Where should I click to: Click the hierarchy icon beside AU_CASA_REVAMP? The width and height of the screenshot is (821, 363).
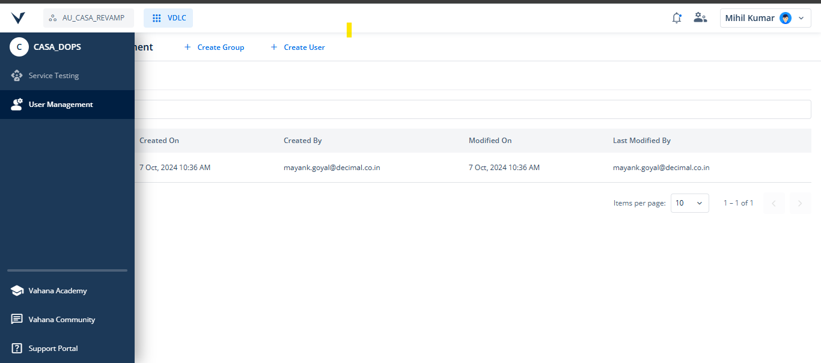[53, 18]
